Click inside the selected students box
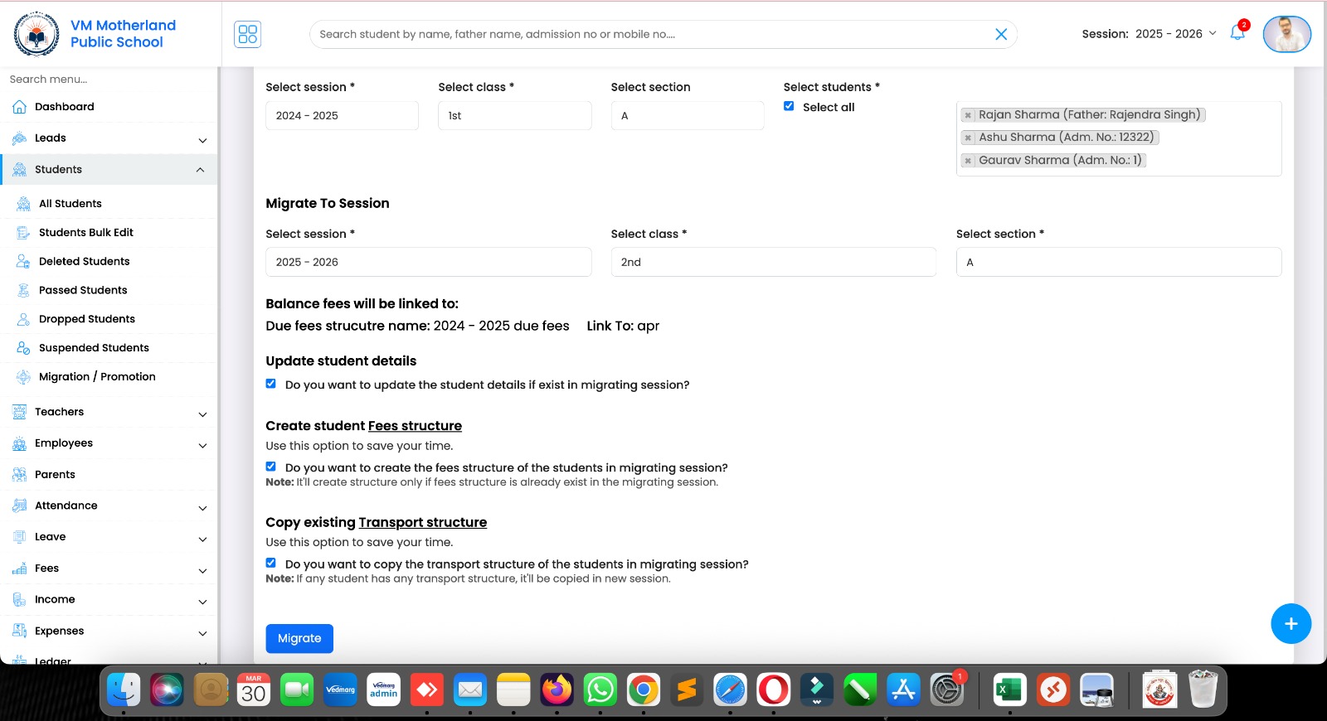Screen dimensions: 1327x721 point(1119,138)
